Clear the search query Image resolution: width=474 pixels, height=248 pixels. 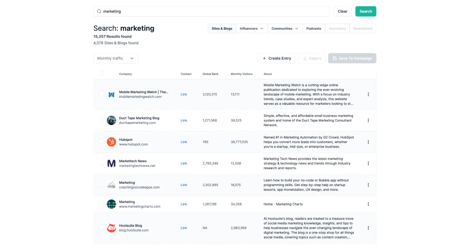[342, 11]
